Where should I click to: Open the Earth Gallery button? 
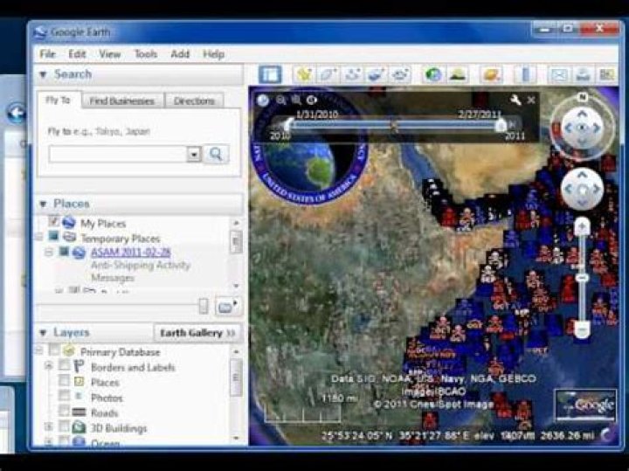(197, 333)
